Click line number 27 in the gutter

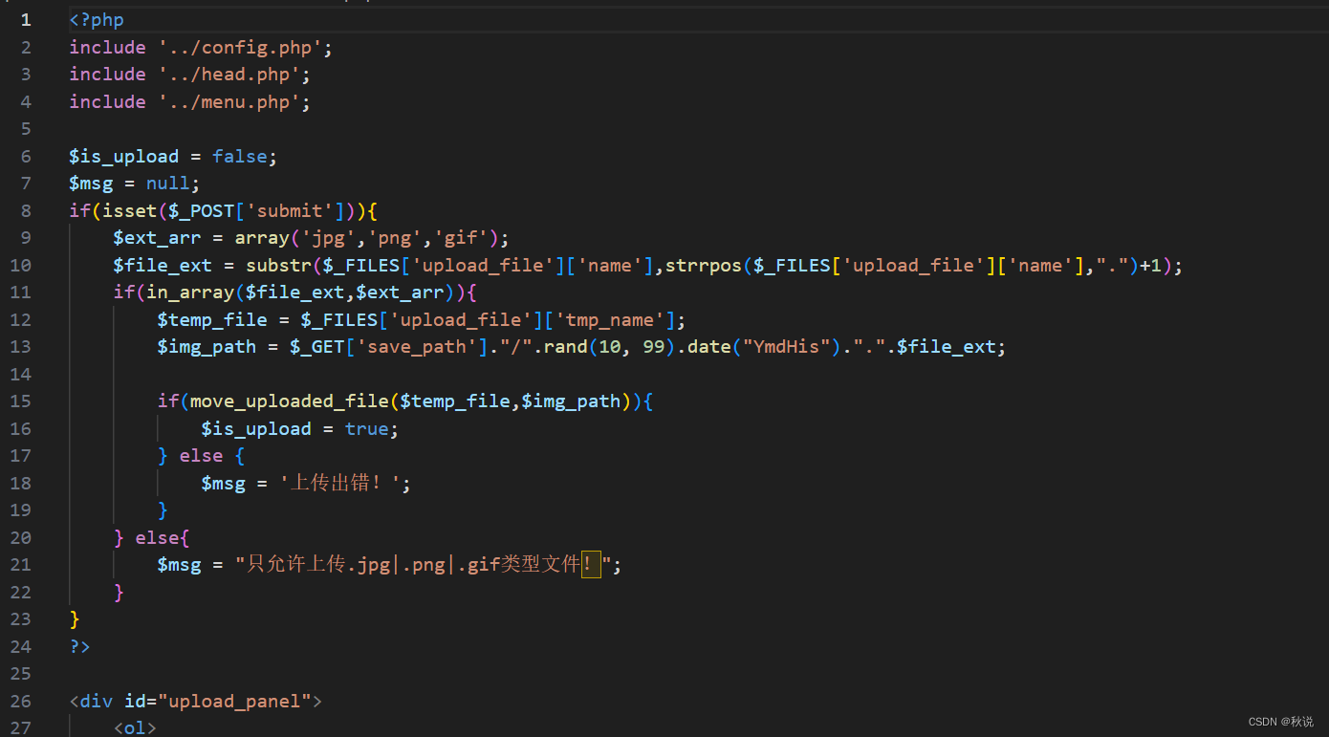(21, 727)
